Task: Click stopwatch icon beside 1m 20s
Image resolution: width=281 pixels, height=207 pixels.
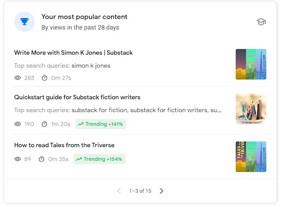Action: point(44,124)
